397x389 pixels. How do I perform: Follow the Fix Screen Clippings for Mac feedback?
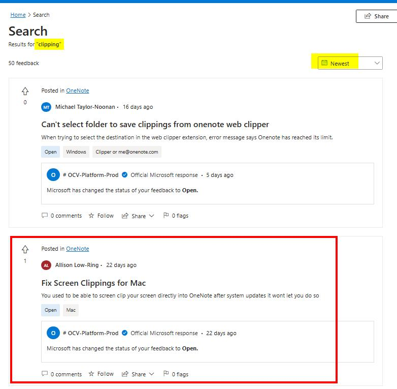tap(101, 374)
